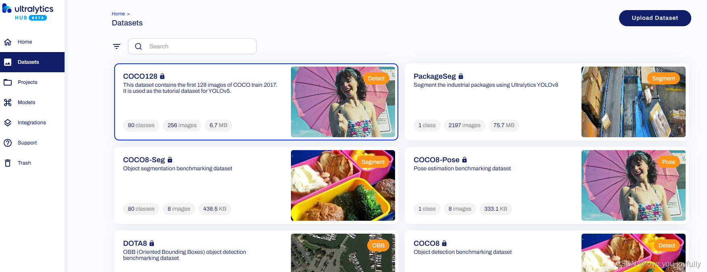Click the 256 images chip on COCO128

[x=182, y=125]
